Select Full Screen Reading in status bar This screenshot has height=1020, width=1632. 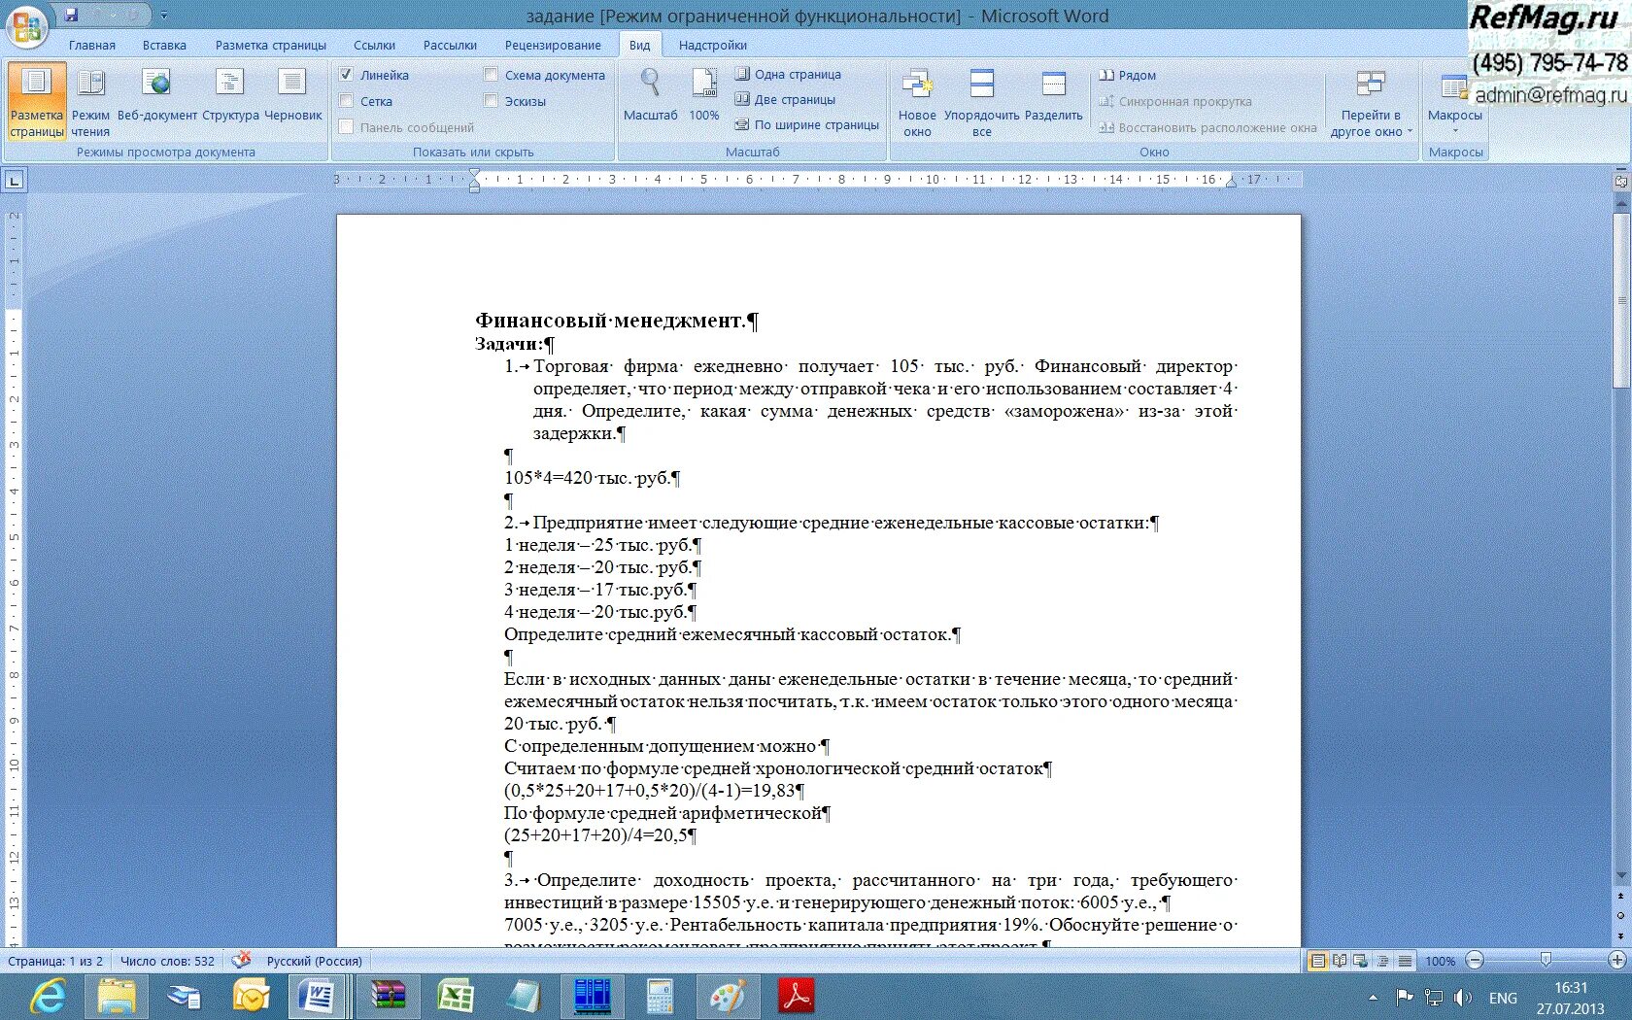(1340, 961)
